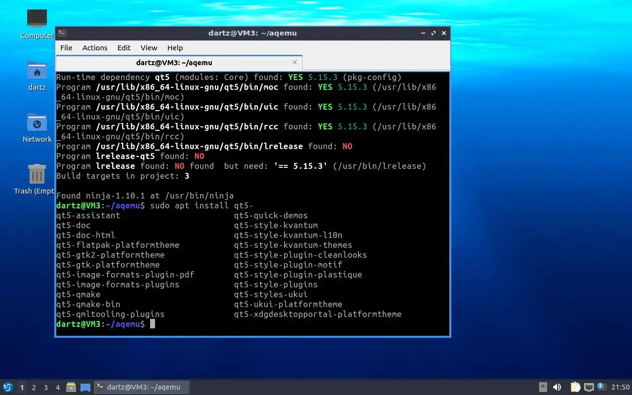Close the dartz@VM3: ~/aqemu tab

click(295, 62)
